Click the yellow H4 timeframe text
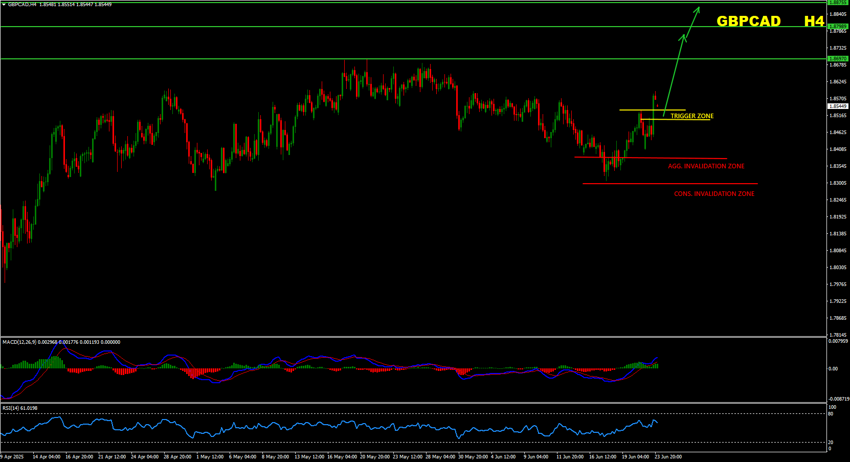Viewport: 850px width, 462px height. 814,21
